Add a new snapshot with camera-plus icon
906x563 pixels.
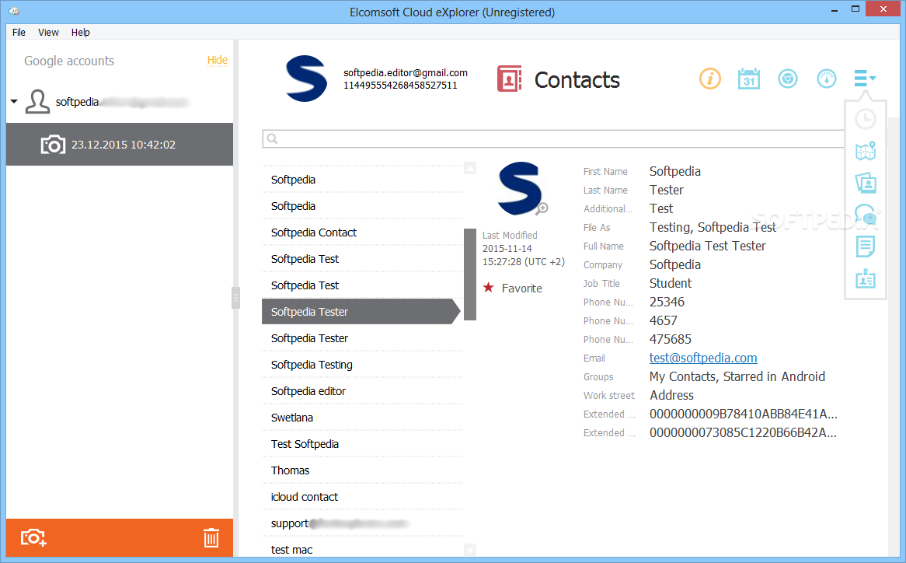(x=33, y=537)
